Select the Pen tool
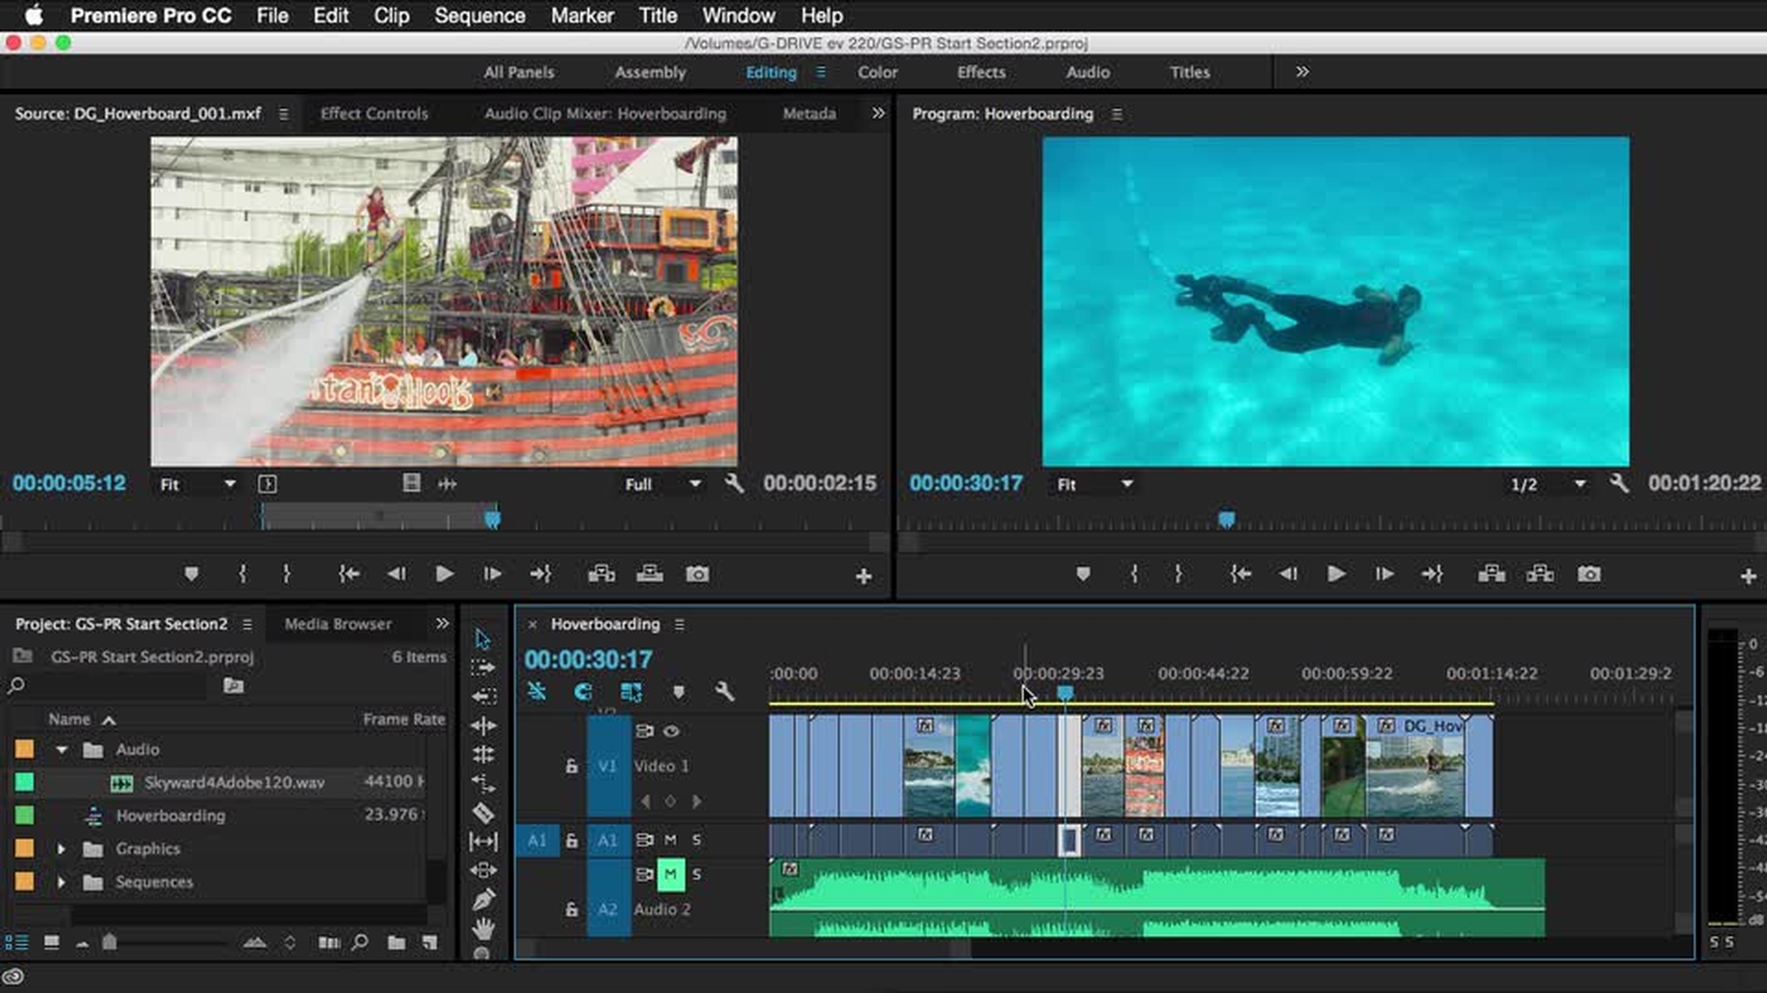Image resolution: width=1767 pixels, height=993 pixels. tap(483, 899)
